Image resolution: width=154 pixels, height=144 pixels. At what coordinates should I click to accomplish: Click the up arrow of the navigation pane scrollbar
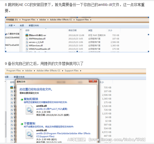point(21,30)
